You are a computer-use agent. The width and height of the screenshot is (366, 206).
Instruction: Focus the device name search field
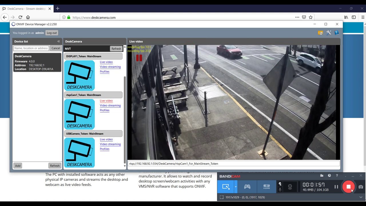click(31, 48)
